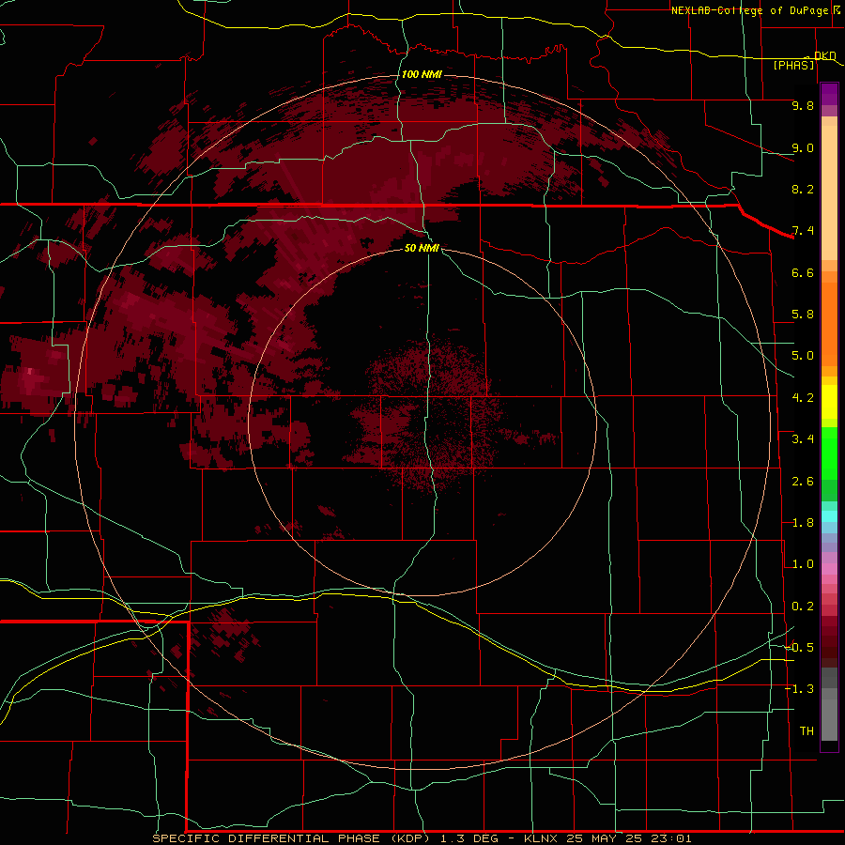Pick the cyan band on the color scale

tap(829, 516)
